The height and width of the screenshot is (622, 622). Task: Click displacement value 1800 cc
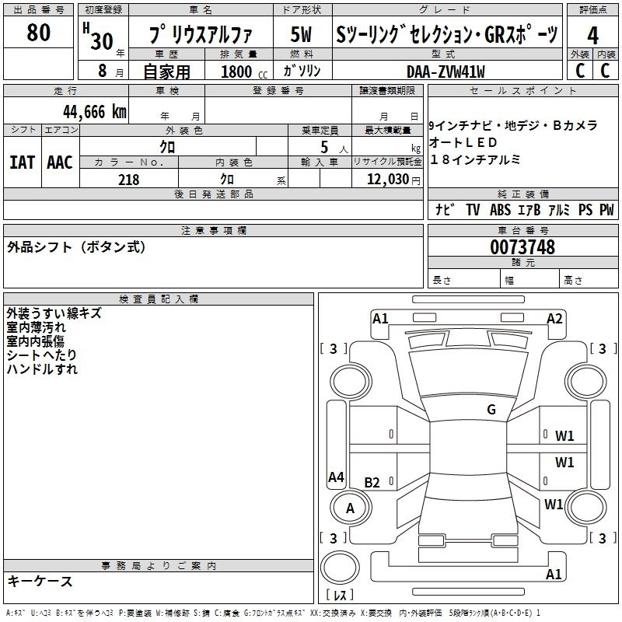click(x=244, y=72)
